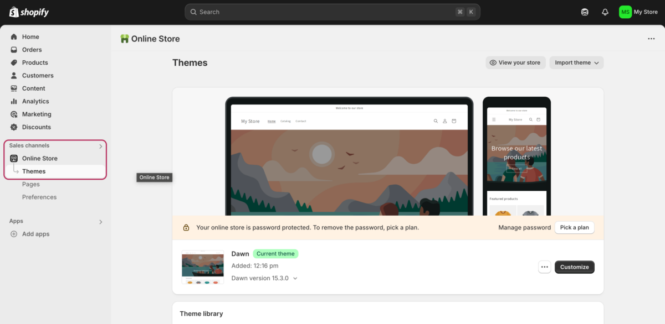Open the three-dot actions for Dawn theme
The width and height of the screenshot is (665, 324).
click(x=545, y=267)
